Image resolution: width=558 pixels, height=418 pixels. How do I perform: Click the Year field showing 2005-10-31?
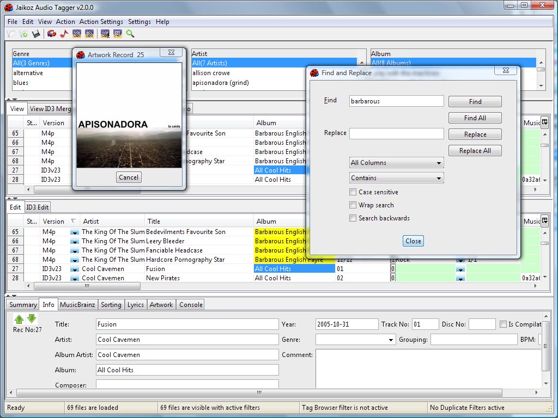coord(347,324)
